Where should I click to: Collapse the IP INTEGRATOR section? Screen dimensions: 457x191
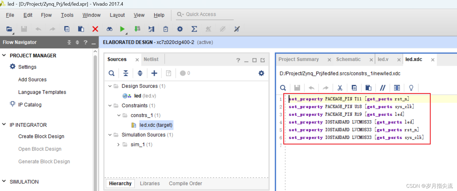coord(4,124)
